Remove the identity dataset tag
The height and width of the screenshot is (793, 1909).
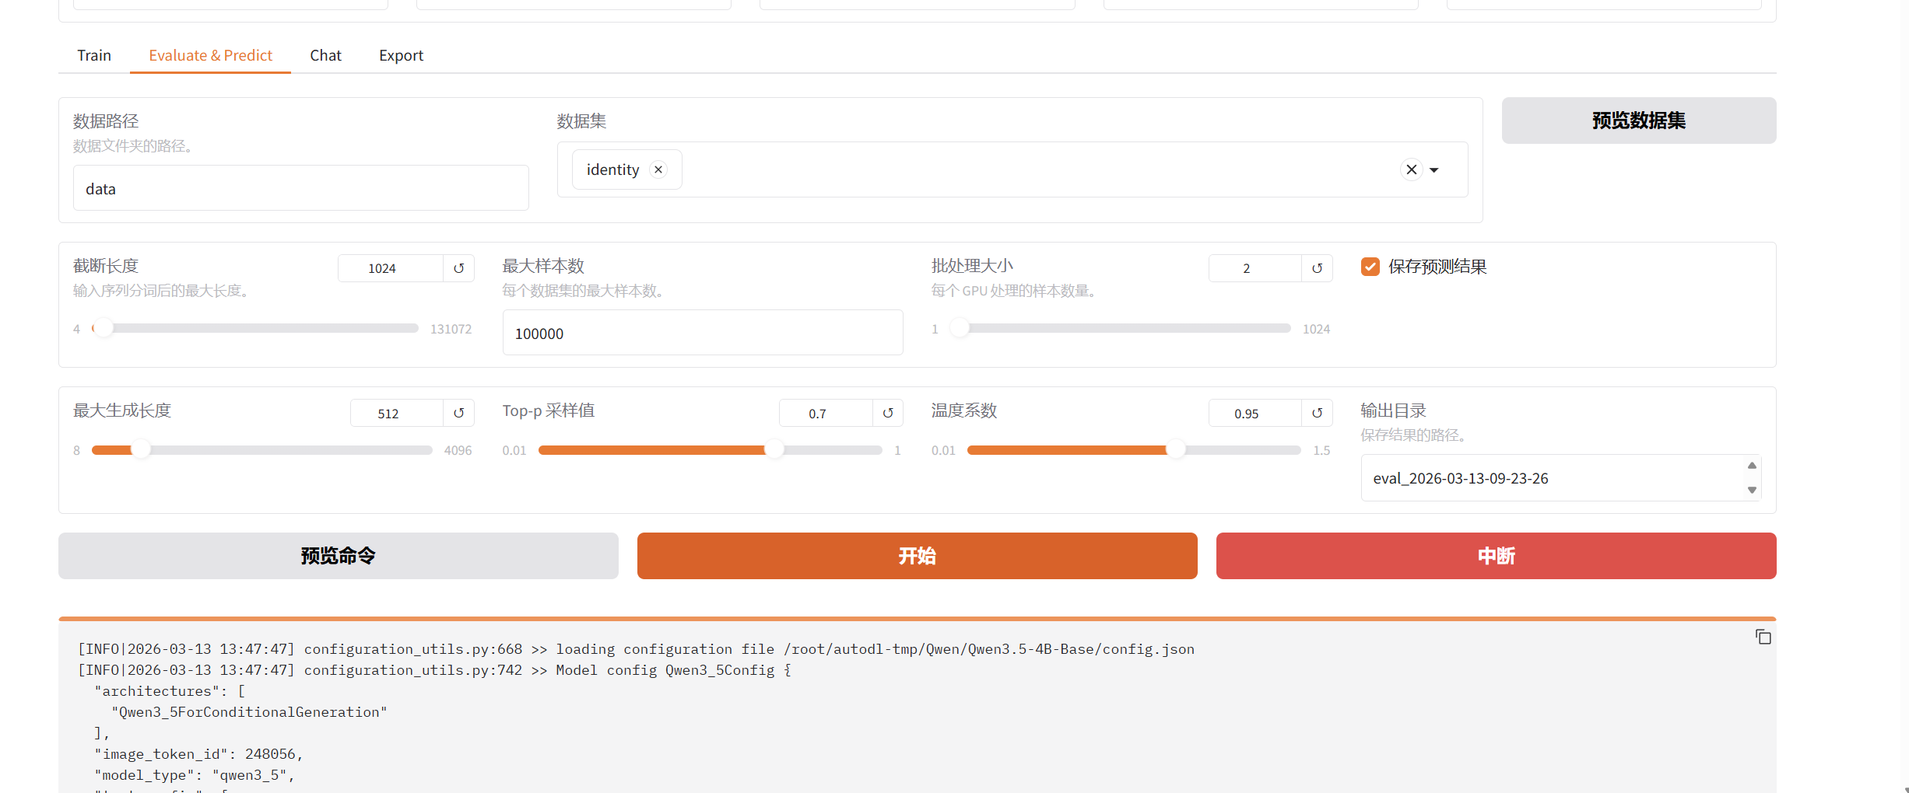click(x=658, y=169)
